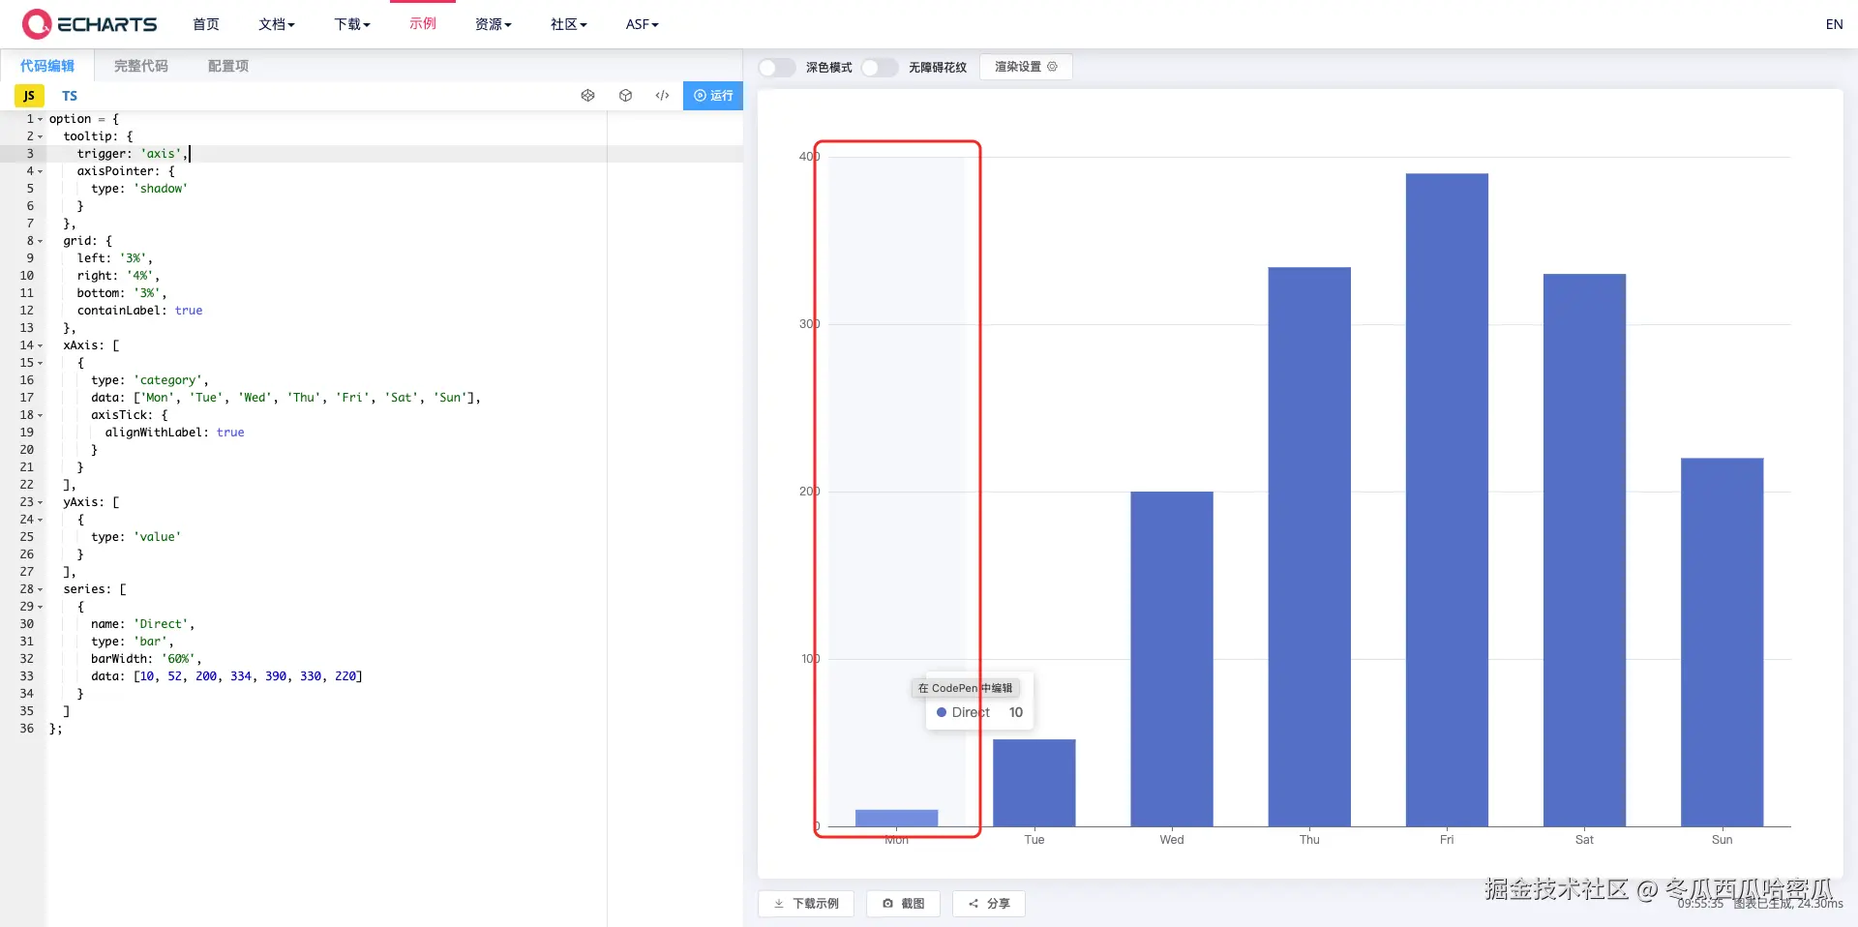Collapse the axisTick block on line 18

(40, 415)
